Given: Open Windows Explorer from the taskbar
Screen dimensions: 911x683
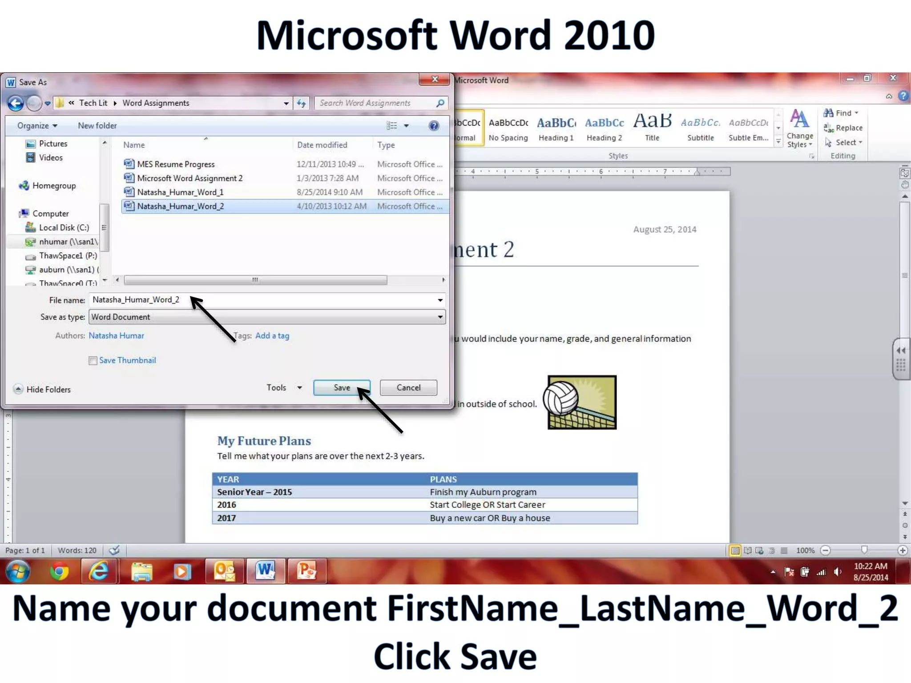Looking at the screenshot, I should pos(141,571).
